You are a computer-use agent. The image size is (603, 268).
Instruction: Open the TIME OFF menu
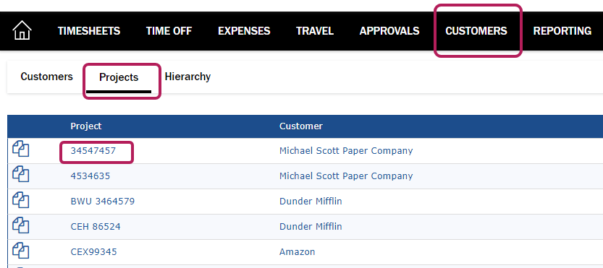169,31
